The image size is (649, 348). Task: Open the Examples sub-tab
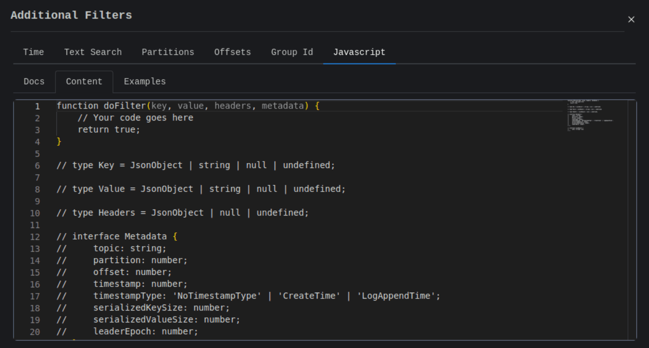[145, 81]
